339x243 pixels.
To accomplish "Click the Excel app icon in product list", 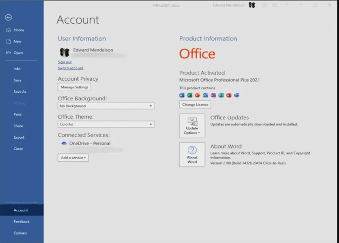I will 189,95.
